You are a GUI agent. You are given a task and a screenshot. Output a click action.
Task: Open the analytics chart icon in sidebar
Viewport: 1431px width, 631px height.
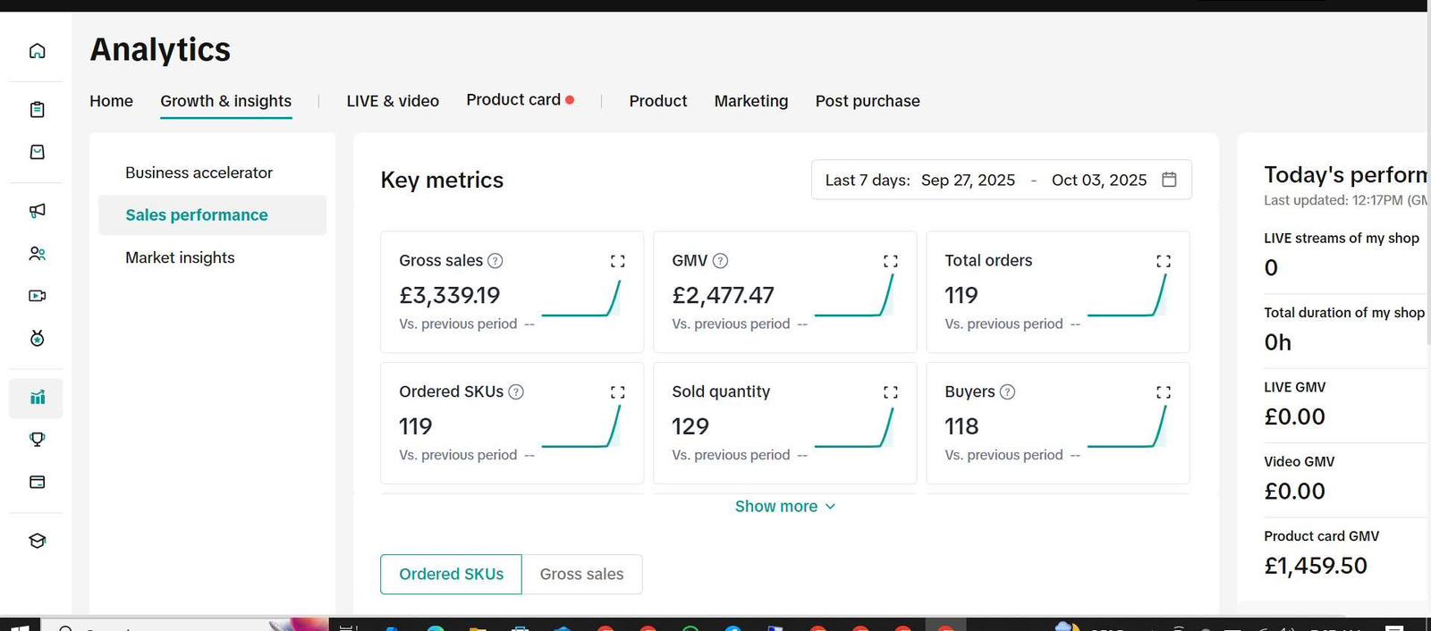point(37,398)
